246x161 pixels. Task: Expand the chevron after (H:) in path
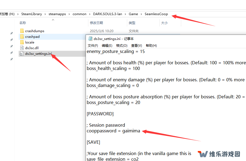(18, 14)
